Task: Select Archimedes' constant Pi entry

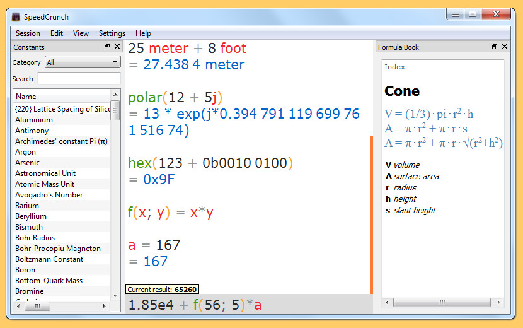Action: (x=62, y=141)
